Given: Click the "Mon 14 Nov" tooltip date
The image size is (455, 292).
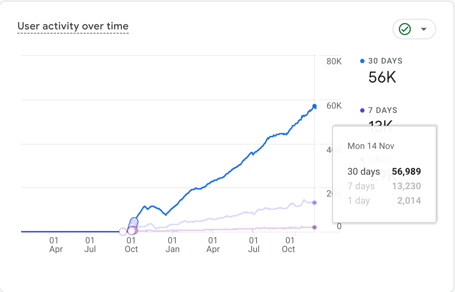Looking at the screenshot, I should pos(371,146).
